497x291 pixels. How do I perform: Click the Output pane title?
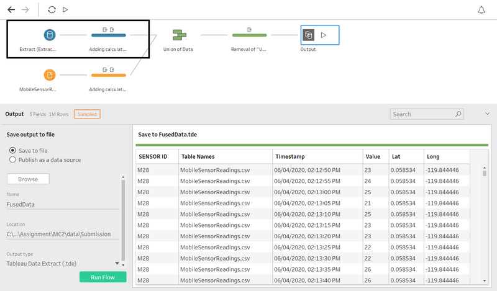(x=14, y=114)
